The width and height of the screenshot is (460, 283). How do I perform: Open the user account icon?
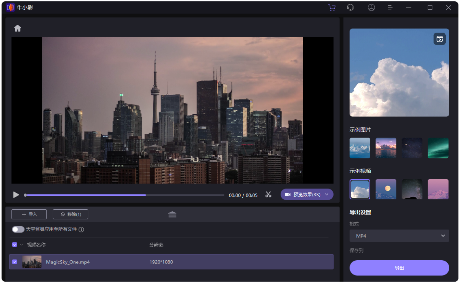pos(371,7)
